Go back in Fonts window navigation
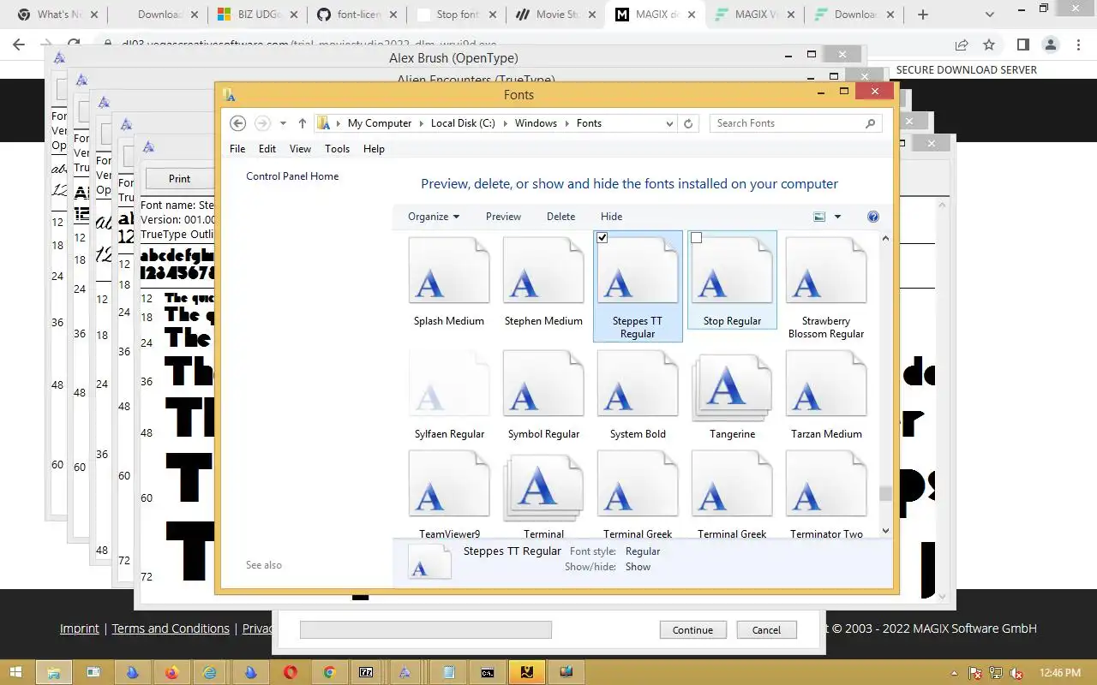This screenshot has height=685, width=1097. click(x=239, y=123)
